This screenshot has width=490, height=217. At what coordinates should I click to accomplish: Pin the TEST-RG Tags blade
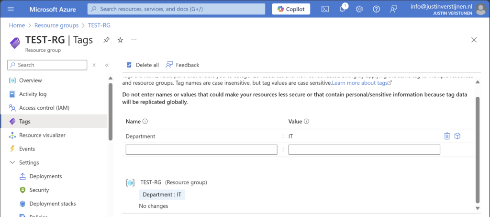pos(106,40)
